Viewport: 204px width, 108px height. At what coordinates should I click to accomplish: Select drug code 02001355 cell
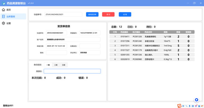[x=125, y=55]
